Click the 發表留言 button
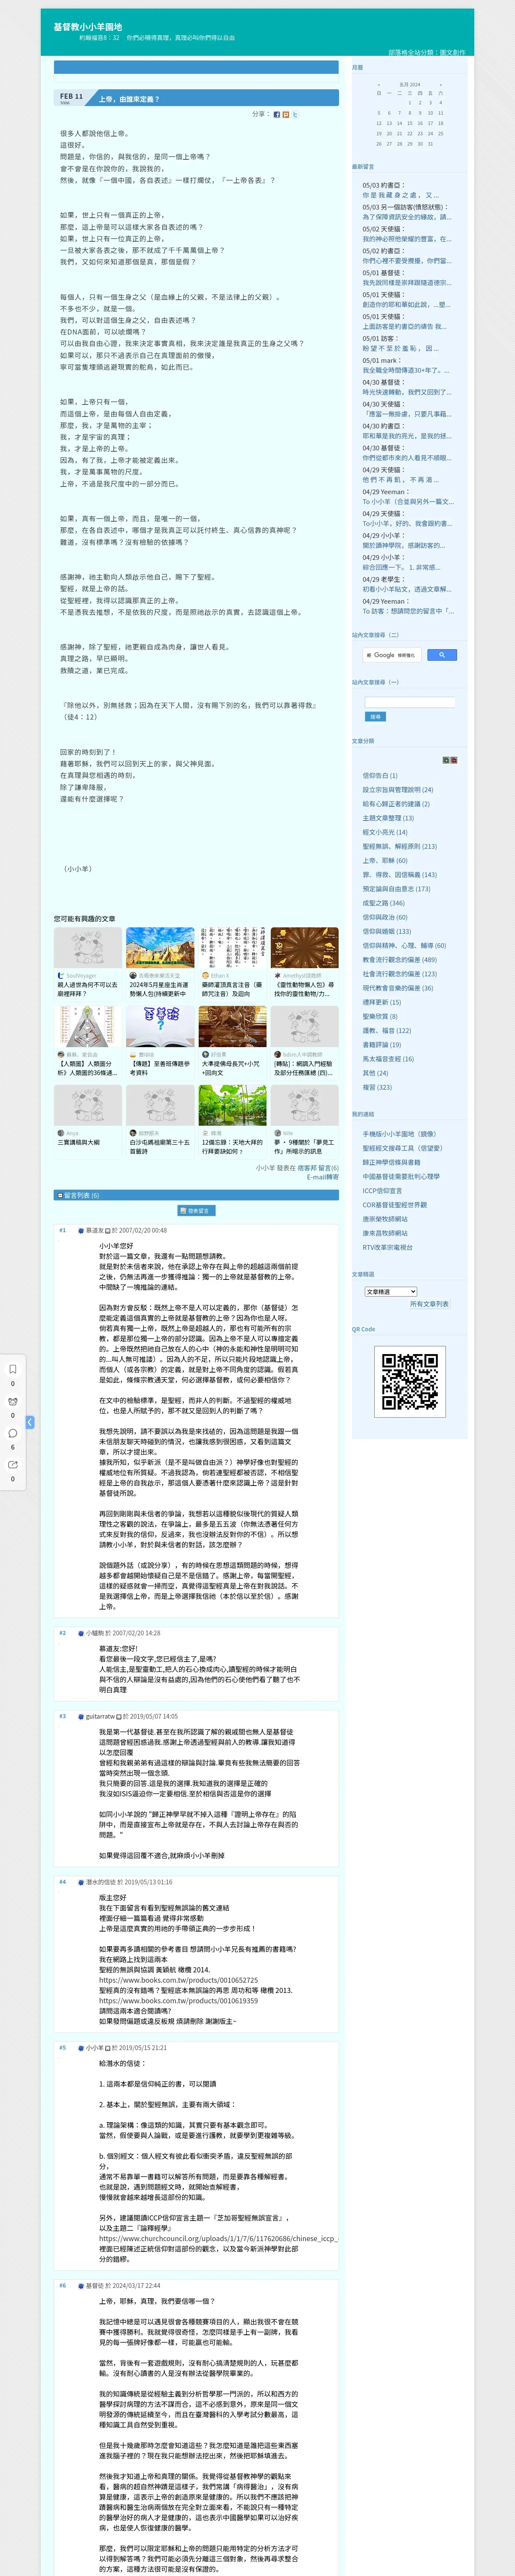 pos(196,1211)
